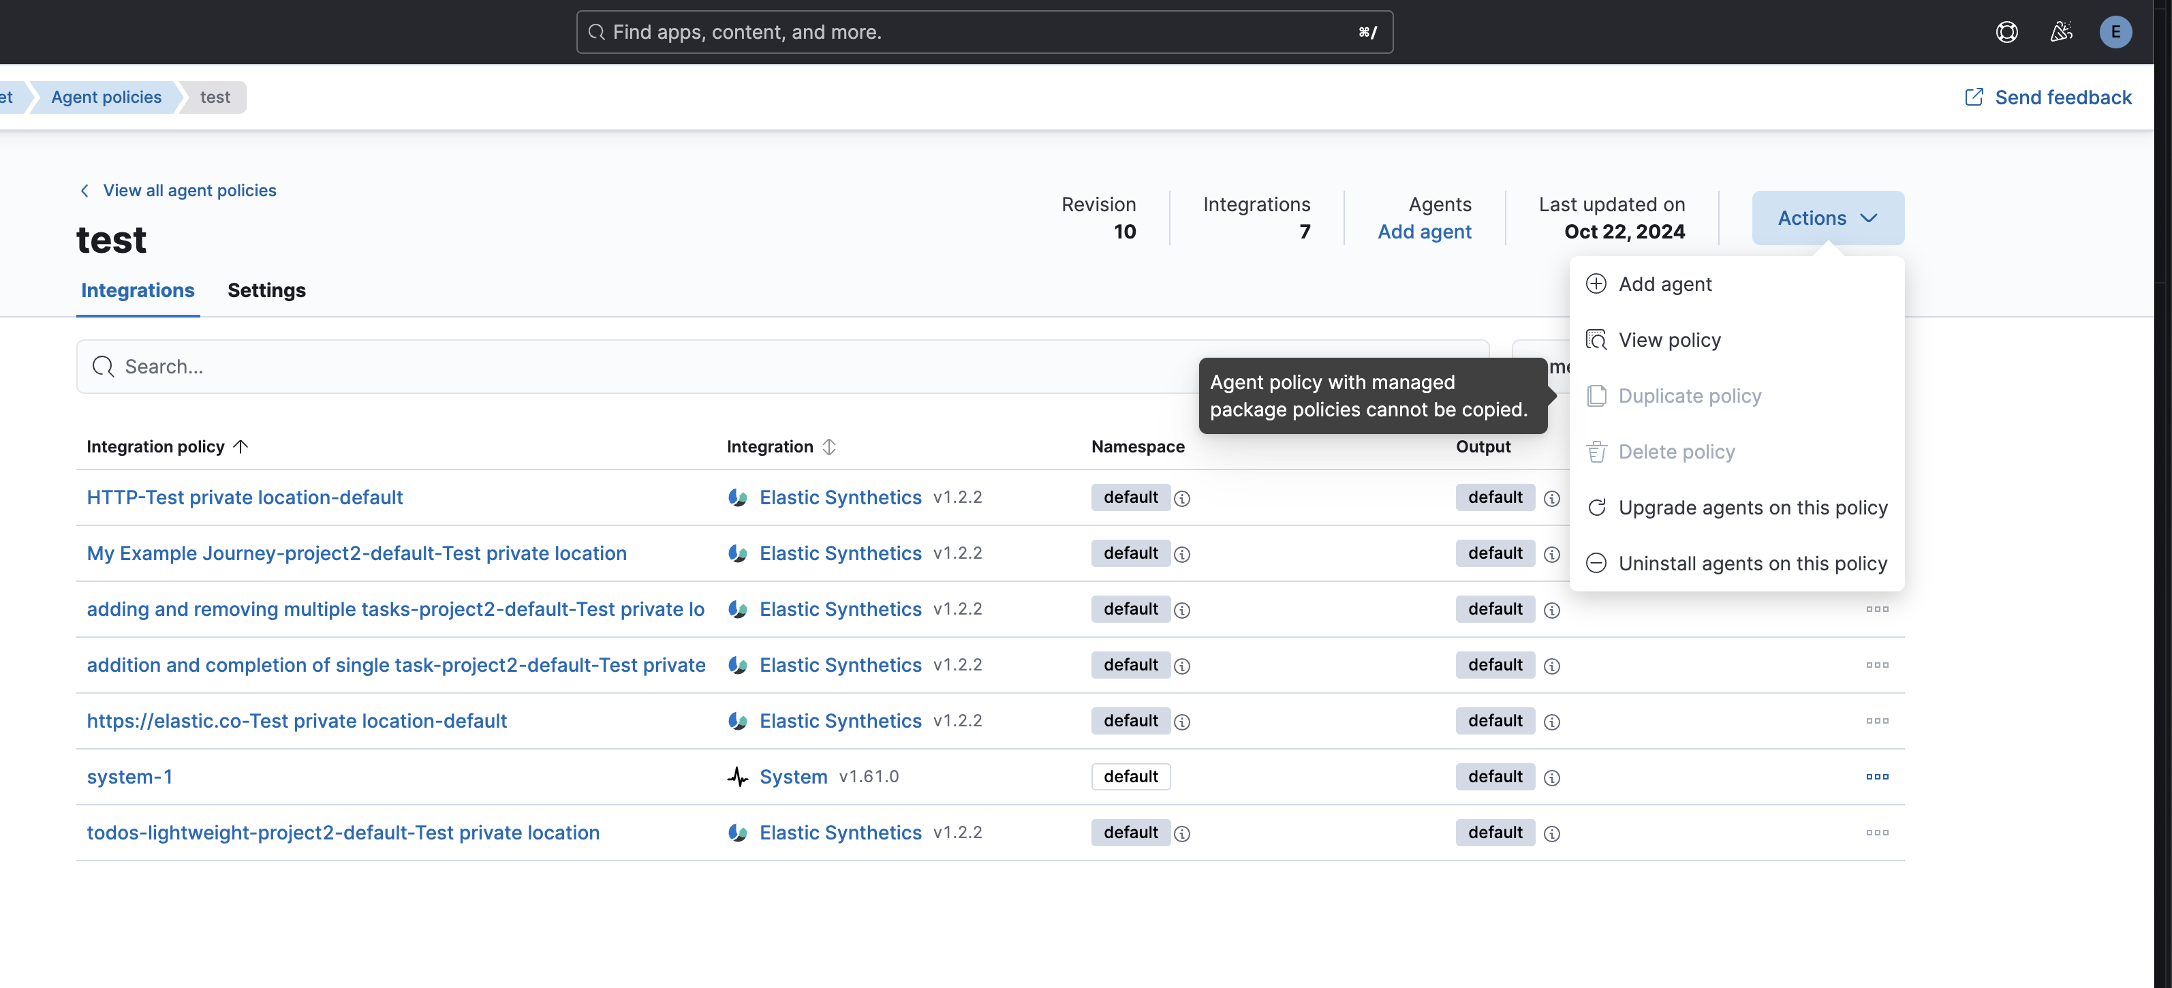Open row actions for https://elastic.co policy
This screenshot has width=2172, height=988.
point(1877,721)
